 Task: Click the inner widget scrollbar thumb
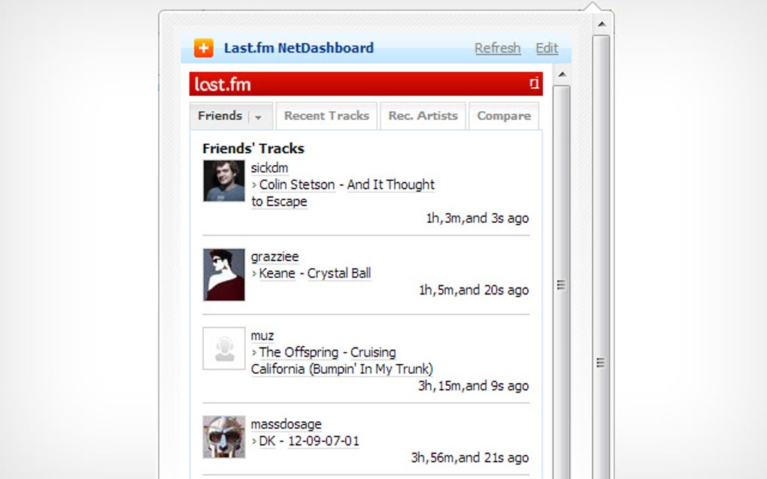tap(561, 285)
